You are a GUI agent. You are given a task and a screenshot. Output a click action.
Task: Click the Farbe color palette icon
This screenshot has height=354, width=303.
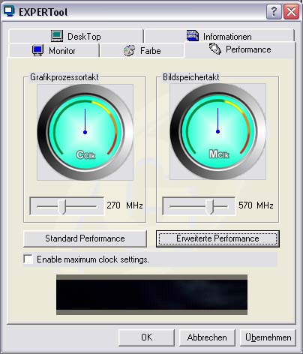click(129, 50)
